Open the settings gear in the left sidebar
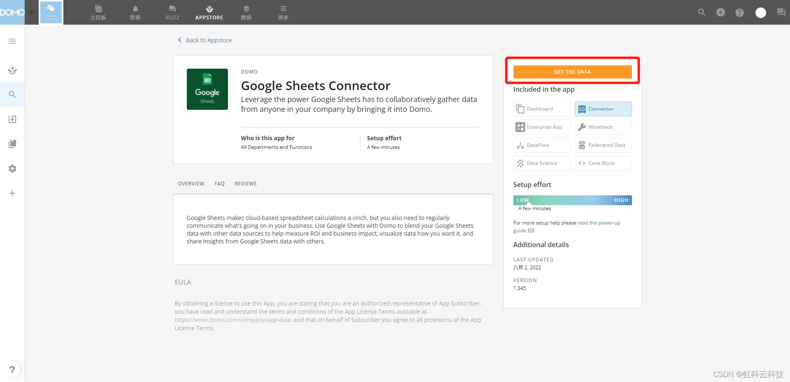The width and height of the screenshot is (790, 382). pos(12,169)
